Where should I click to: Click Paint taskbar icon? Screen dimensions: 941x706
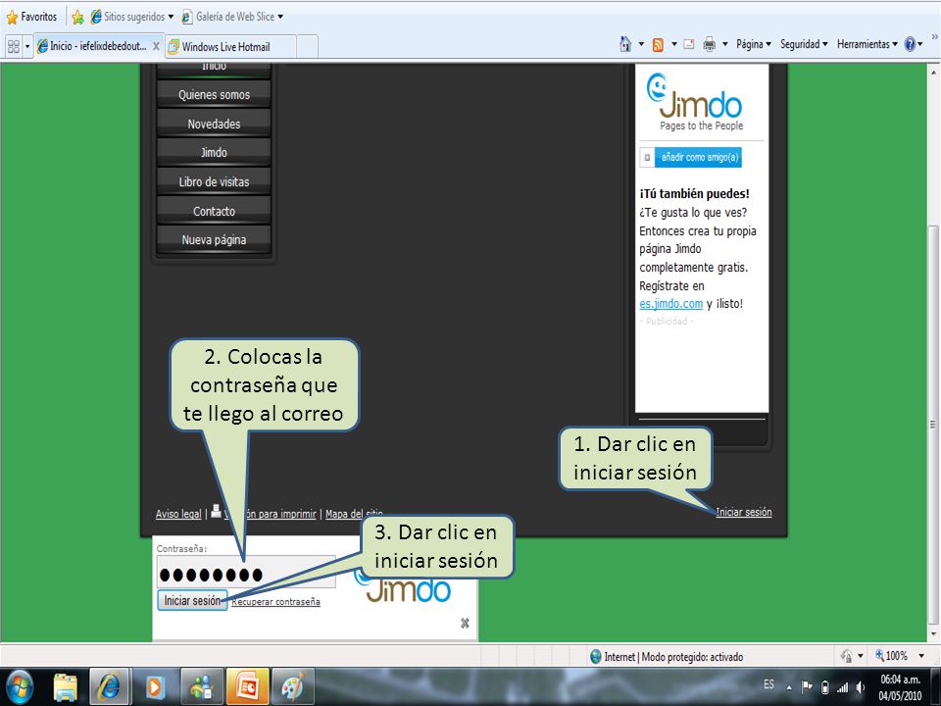[x=292, y=686]
